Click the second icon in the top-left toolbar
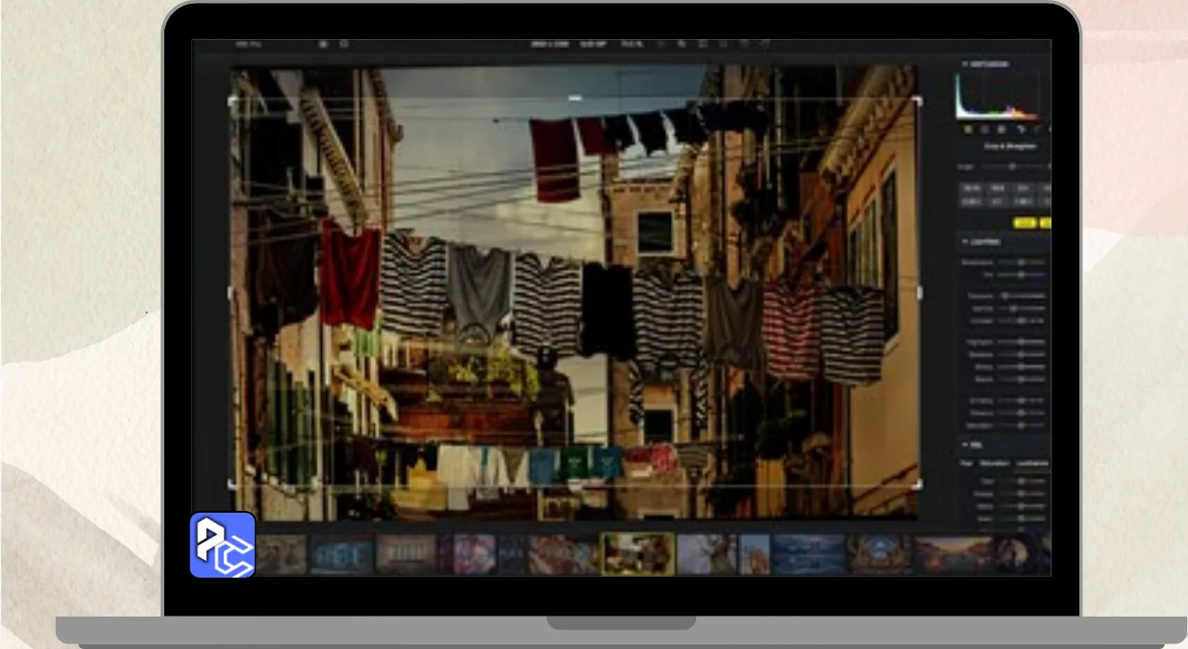This screenshot has width=1188, height=649. click(344, 44)
